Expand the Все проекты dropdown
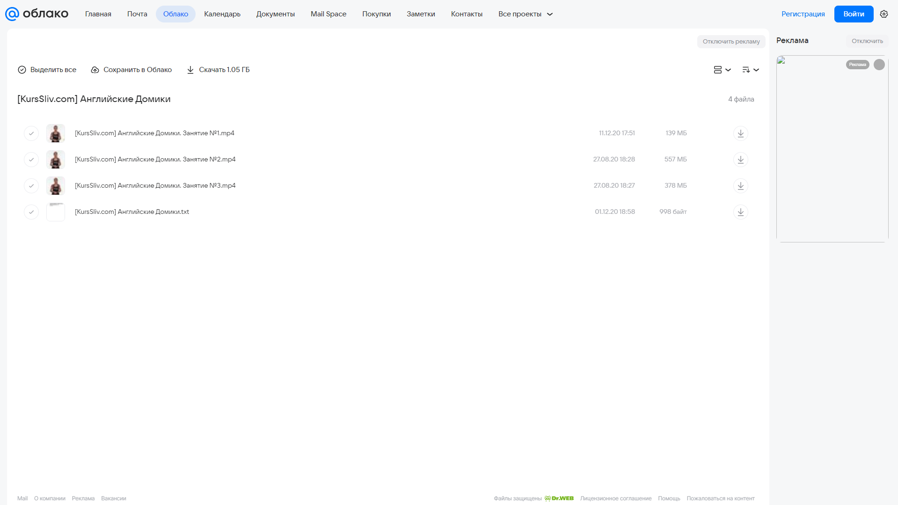The image size is (898, 505). [x=526, y=14]
